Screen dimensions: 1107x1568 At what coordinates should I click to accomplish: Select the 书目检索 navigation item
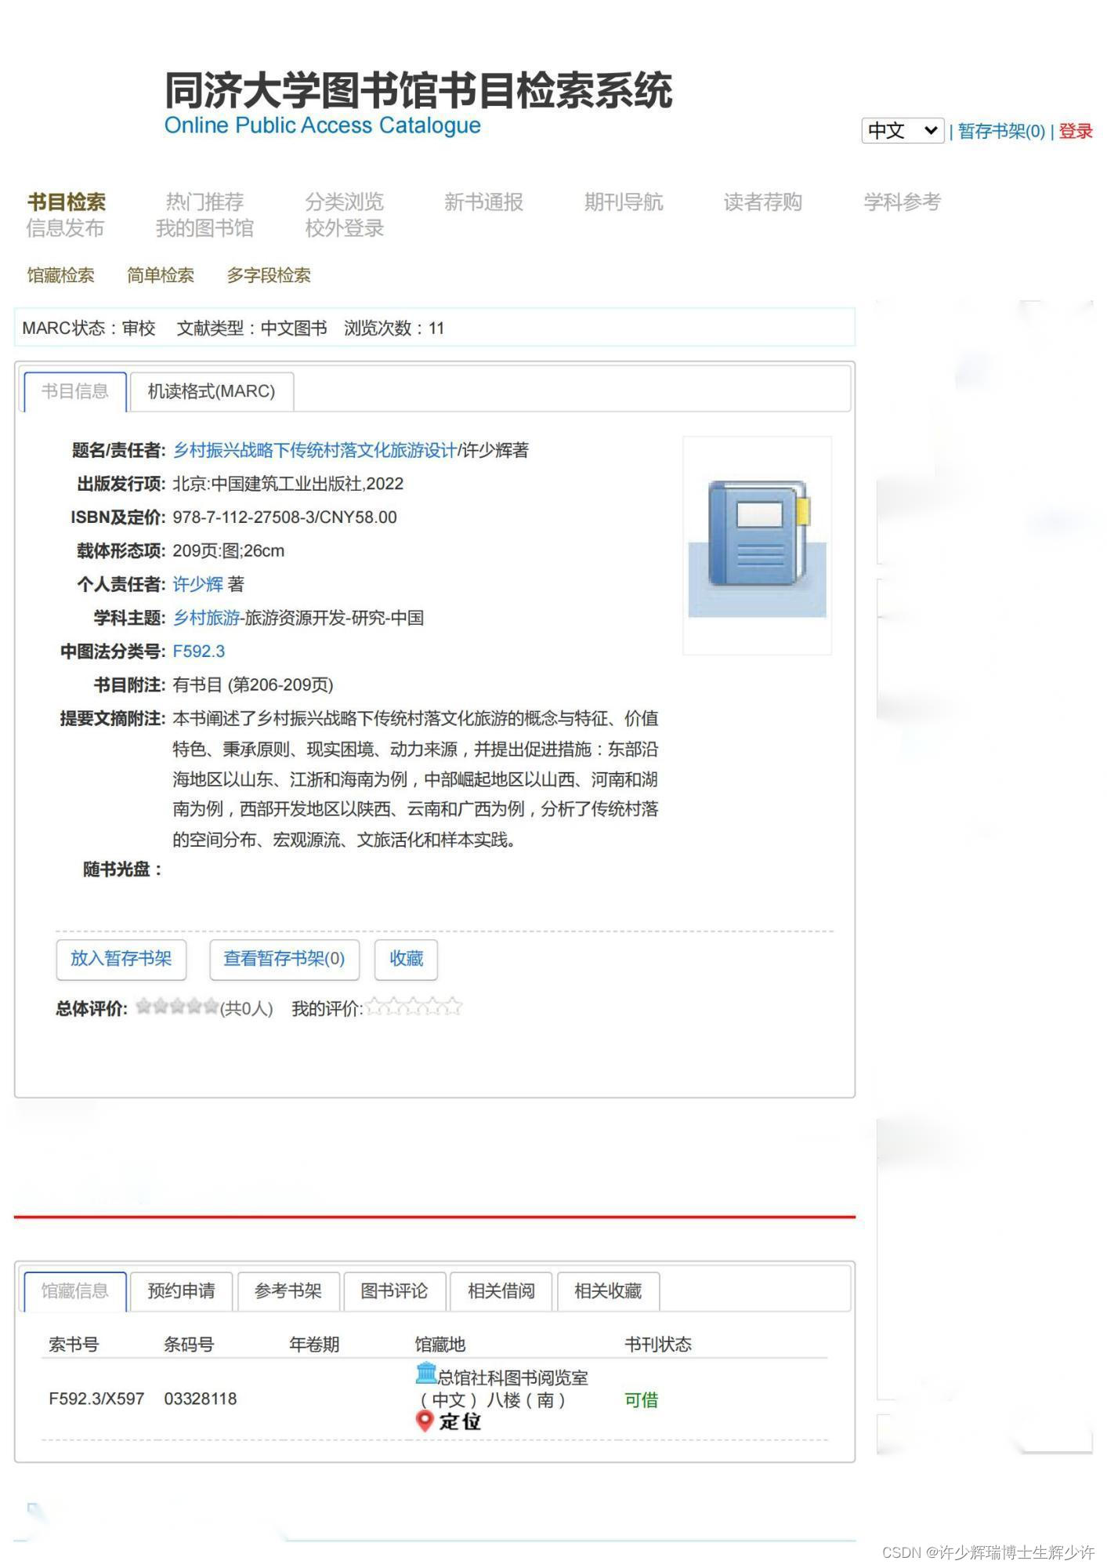[x=67, y=202]
